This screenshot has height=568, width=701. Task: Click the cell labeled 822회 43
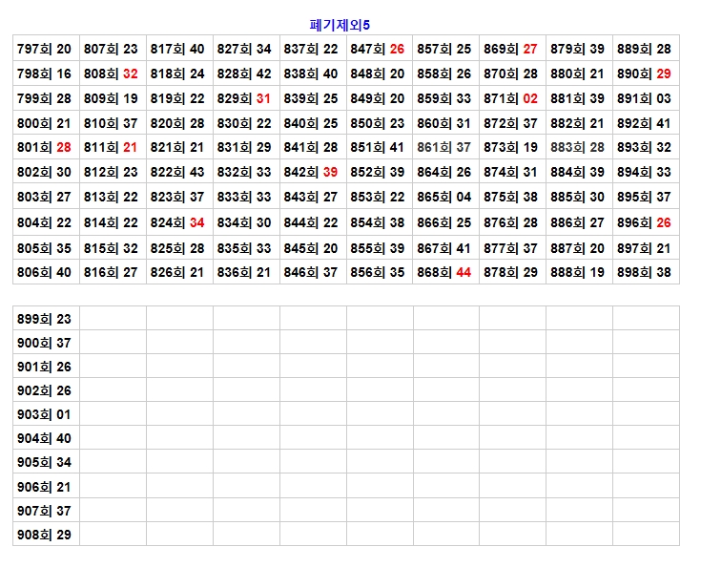coord(178,172)
